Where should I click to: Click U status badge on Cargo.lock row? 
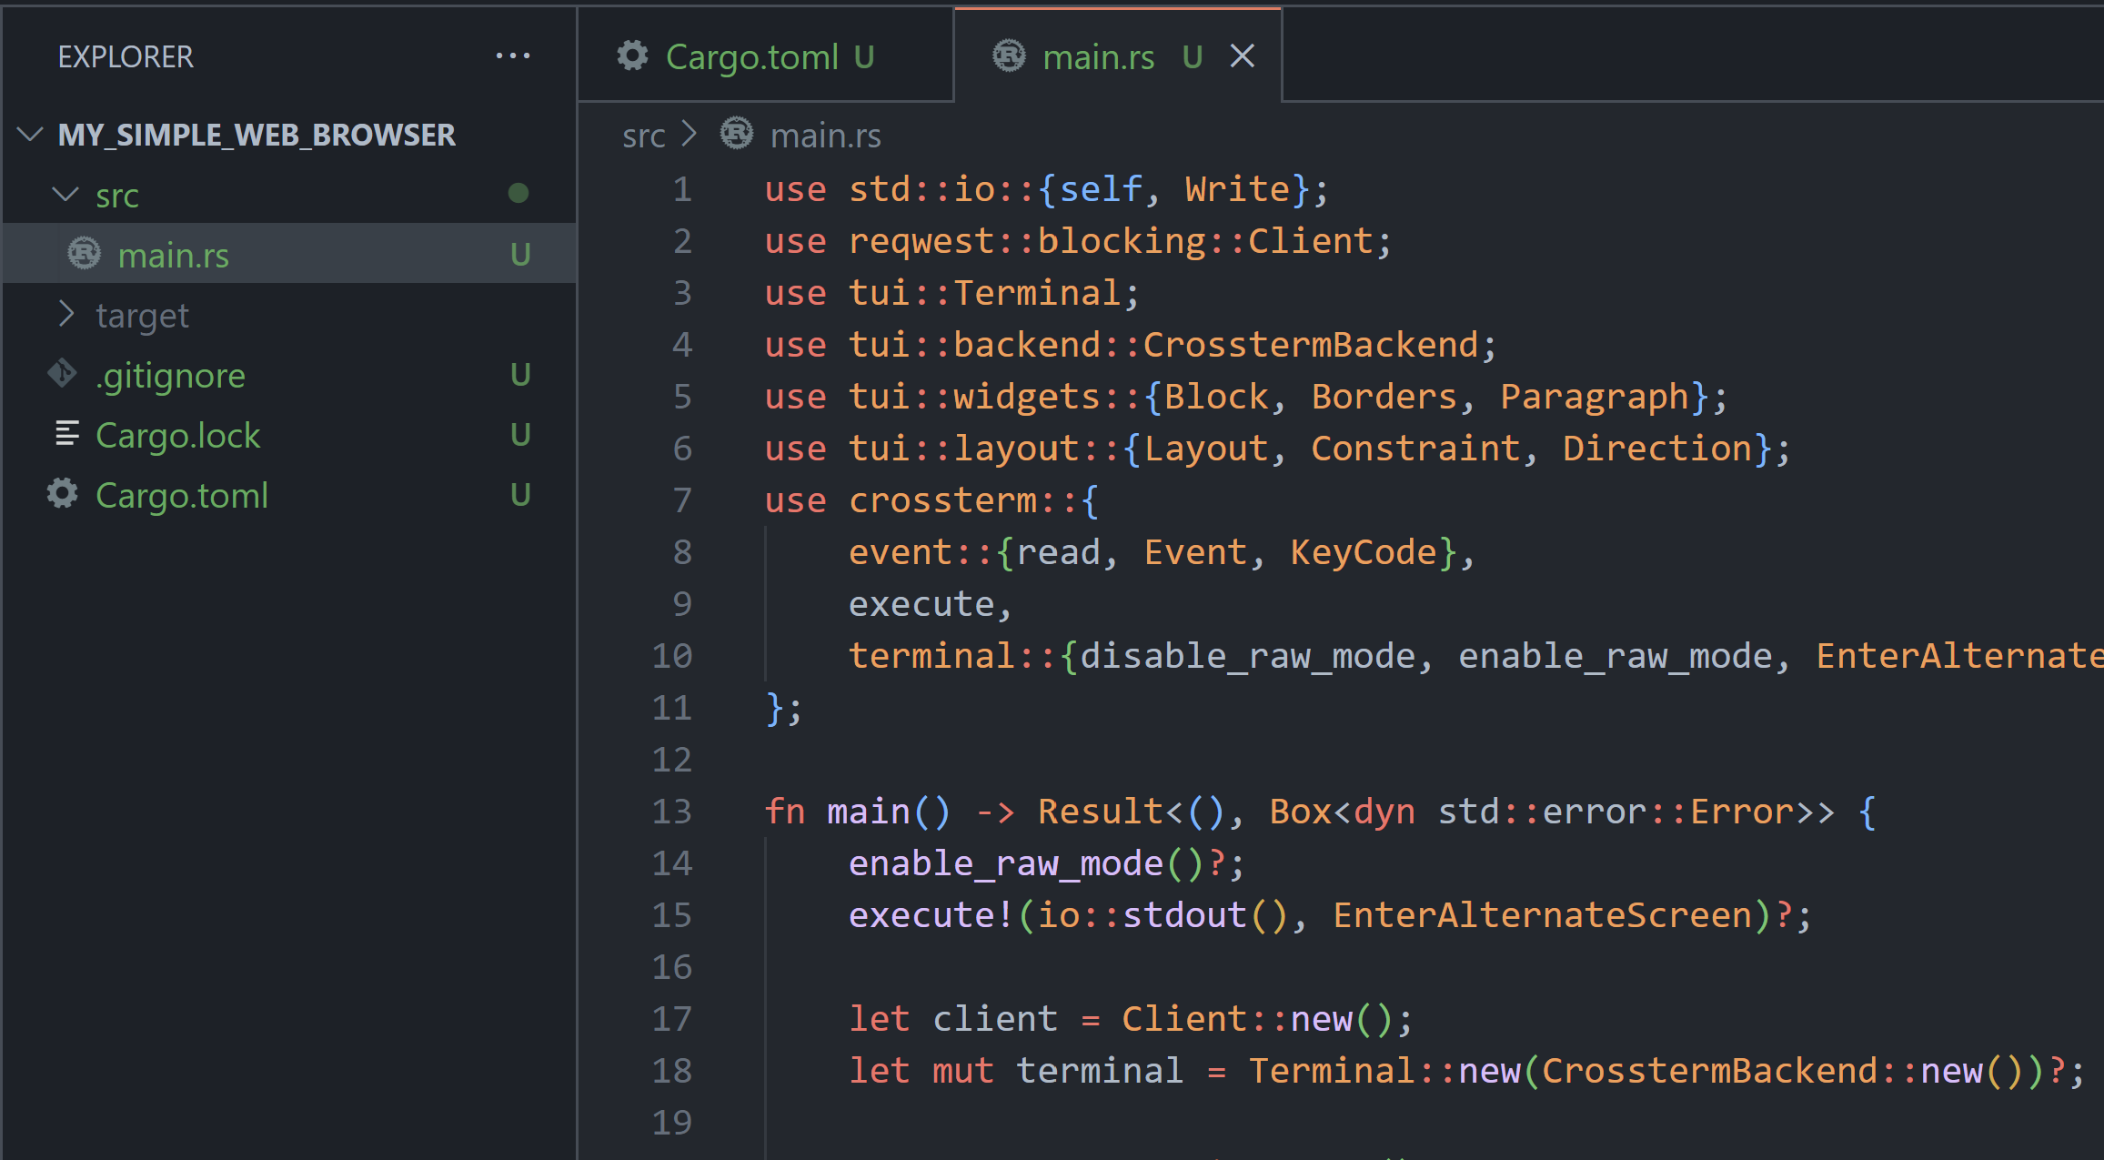tap(520, 435)
